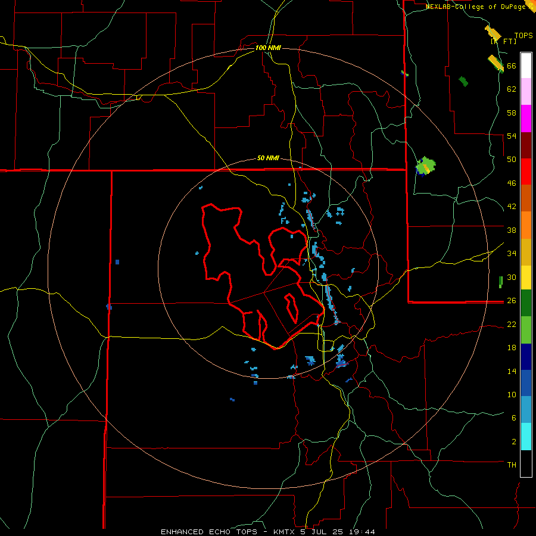Click legend value '10'
This screenshot has width=536, height=536.
click(x=512, y=394)
